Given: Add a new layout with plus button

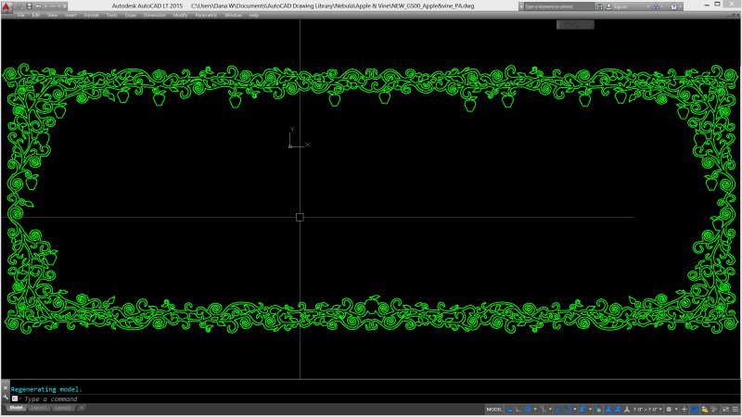Looking at the screenshot, I should pos(82,408).
